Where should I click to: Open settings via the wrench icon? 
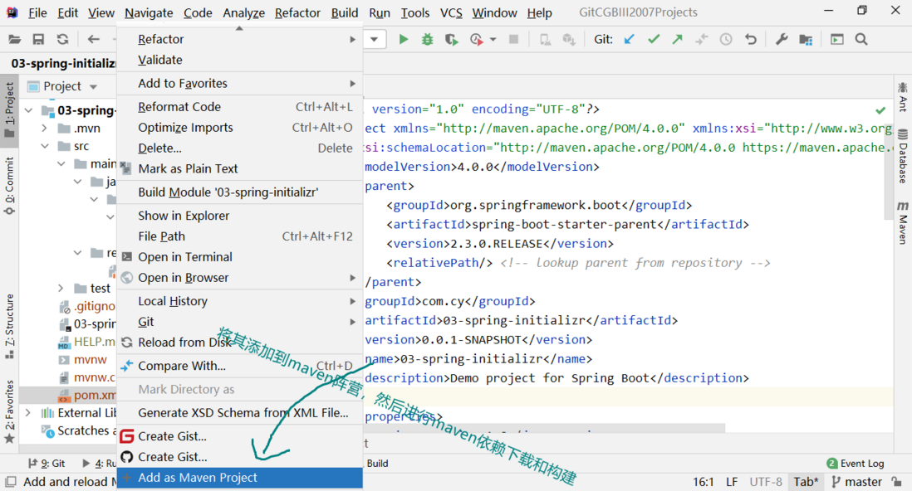(x=781, y=40)
